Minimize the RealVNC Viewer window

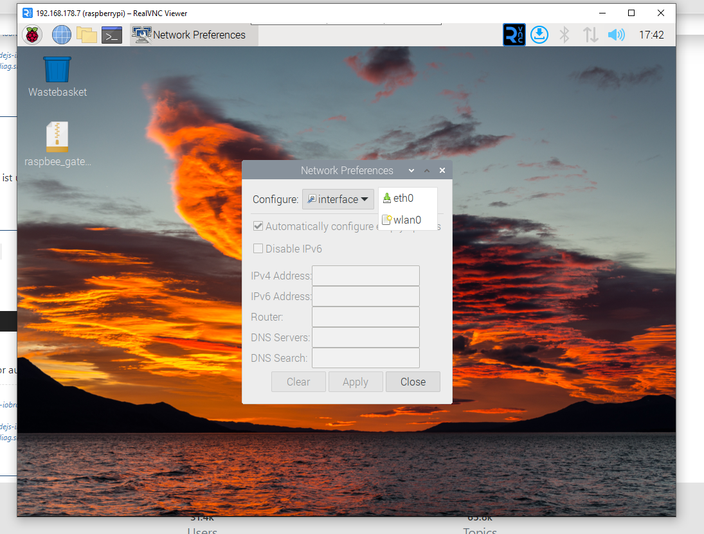click(x=602, y=13)
